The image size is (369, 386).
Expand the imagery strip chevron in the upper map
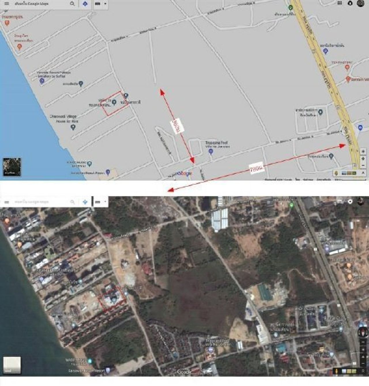[363, 173]
